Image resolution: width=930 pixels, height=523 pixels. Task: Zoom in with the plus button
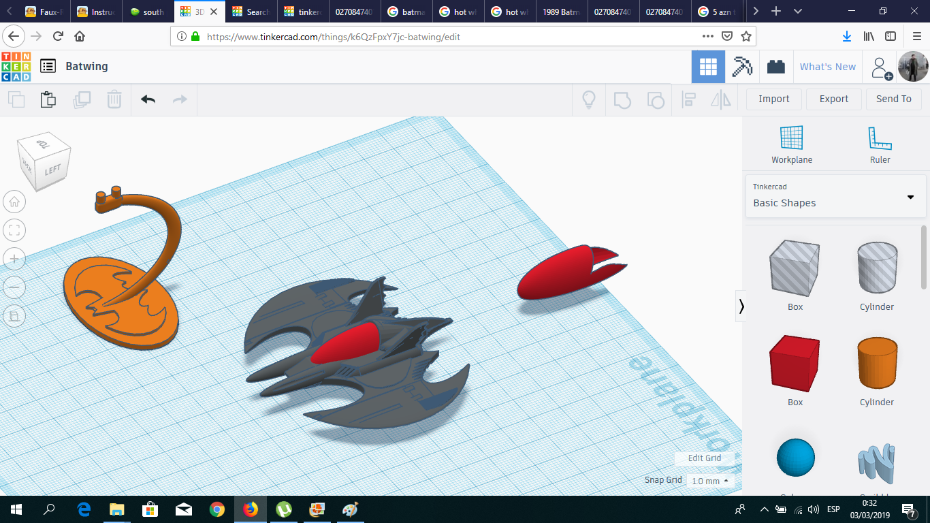[x=14, y=259]
